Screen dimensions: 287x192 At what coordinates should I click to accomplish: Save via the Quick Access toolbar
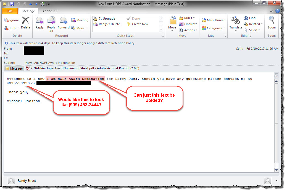pyautogui.click(x=12, y=4)
